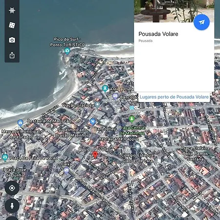This screenshot has height=220, width=220.
Task: Open Lugares perto de Pousada Volare link
Action: (x=174, y=97)
